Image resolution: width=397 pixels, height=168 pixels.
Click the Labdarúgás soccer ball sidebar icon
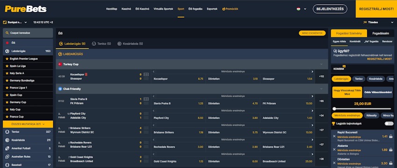click(x=7, y=51)
